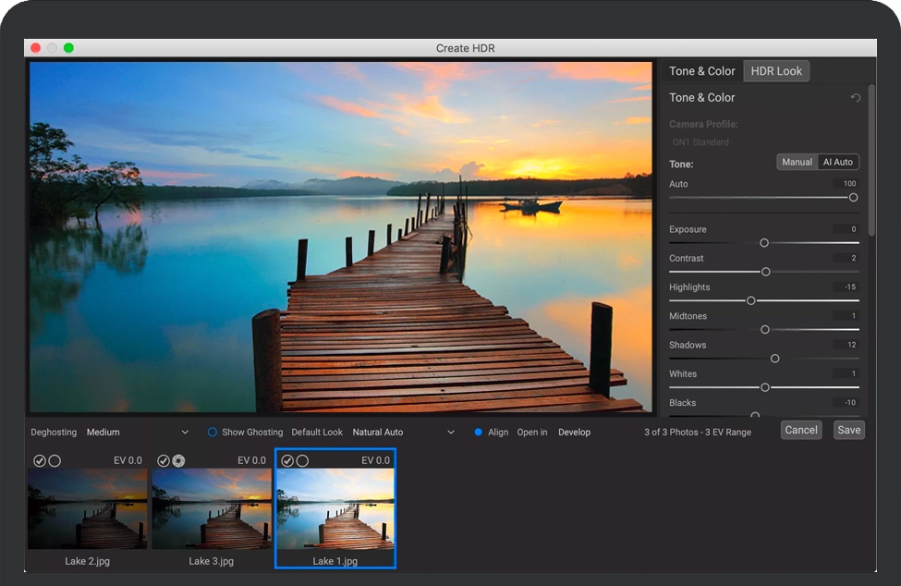Switch Tone mode to AI Auto
This screenshot has width=901, height=586.
coord(838,162)
